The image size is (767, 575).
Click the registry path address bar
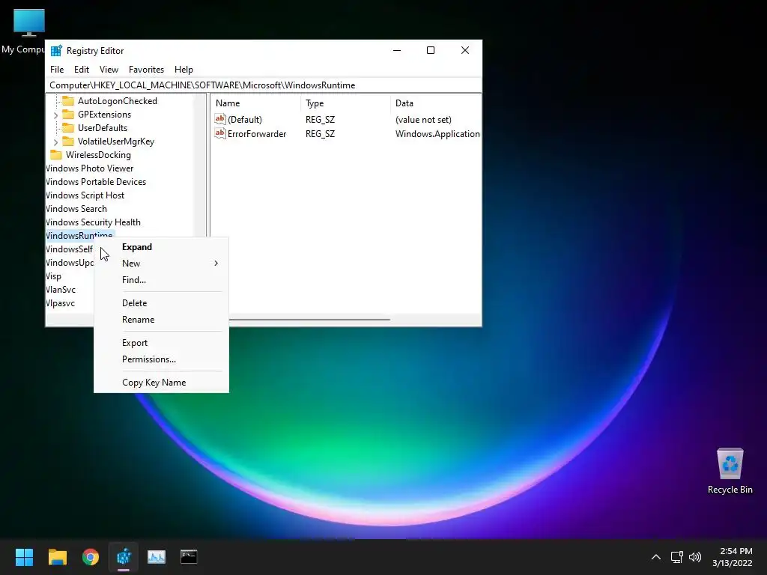[x=263, y=85]
